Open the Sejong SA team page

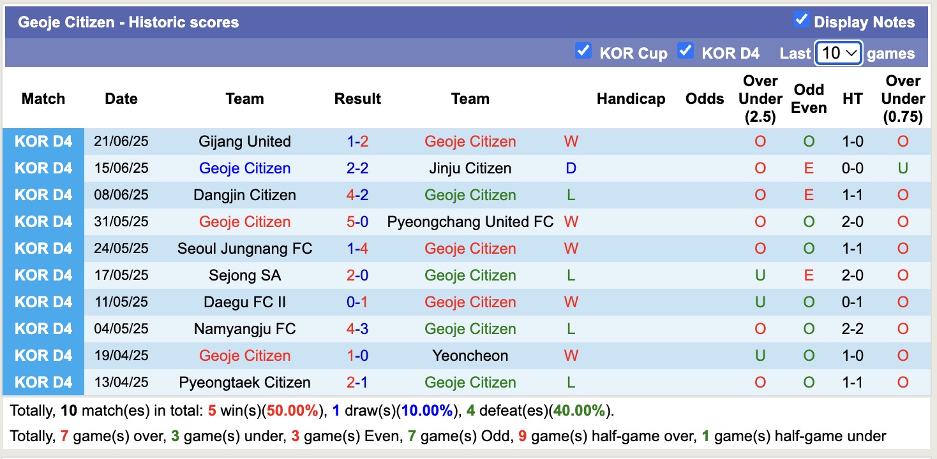click(244, 275)
